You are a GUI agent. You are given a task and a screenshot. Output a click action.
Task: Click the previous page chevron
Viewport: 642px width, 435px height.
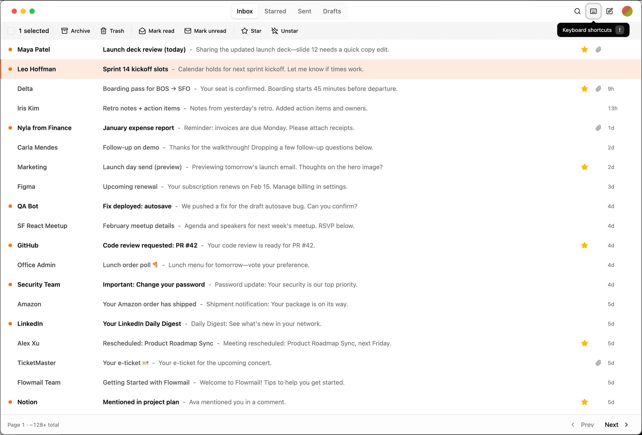point(573,425)
